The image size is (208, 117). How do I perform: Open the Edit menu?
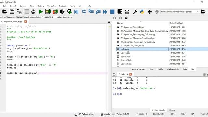pos(5,6)
